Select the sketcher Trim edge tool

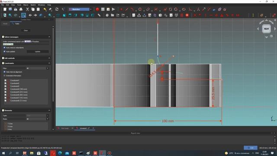click(x=198, y=10)
